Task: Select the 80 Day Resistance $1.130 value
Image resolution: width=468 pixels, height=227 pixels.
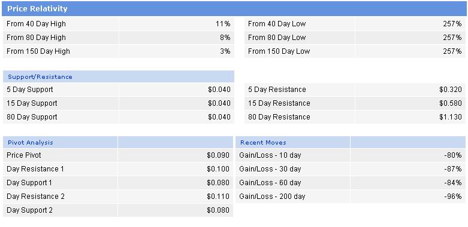Action: pos(451,117)
